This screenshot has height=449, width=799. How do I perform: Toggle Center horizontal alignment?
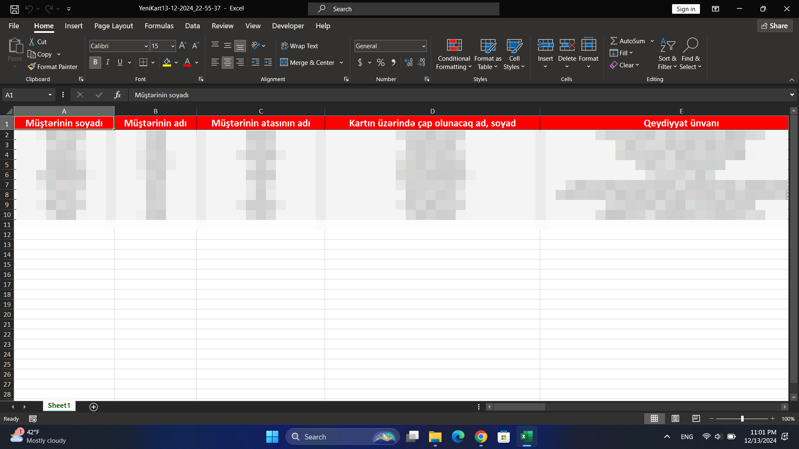[x=227, y=62]
